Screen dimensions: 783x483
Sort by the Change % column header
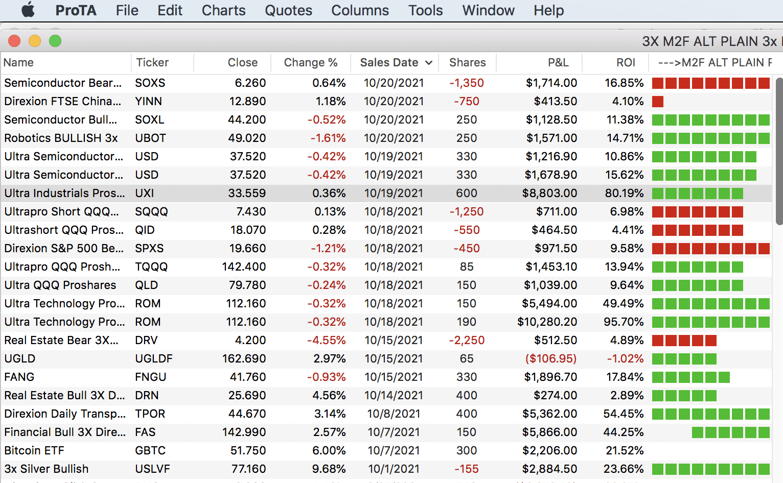coord(310,62)
